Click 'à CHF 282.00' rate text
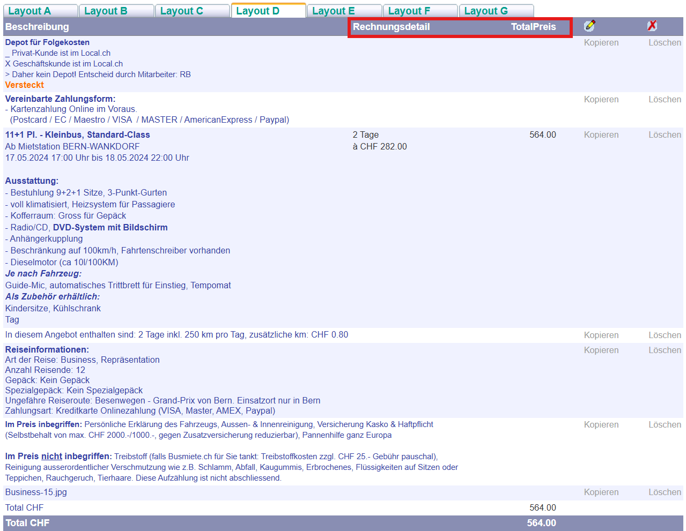This screenshot has width=686, height=531. point(380,147)
